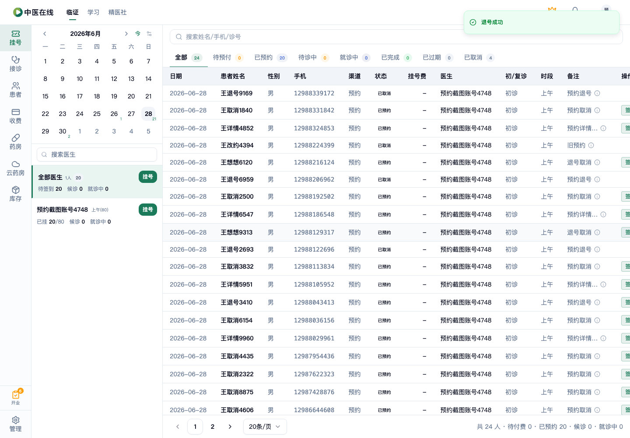Click patient name 王详情9960
The image size is (630, 438).
click(x=237, y=338)
